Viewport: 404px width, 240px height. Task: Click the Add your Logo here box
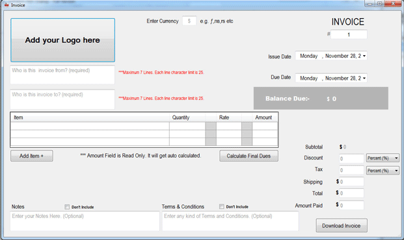pyautogui.click(x=62, y=40)
